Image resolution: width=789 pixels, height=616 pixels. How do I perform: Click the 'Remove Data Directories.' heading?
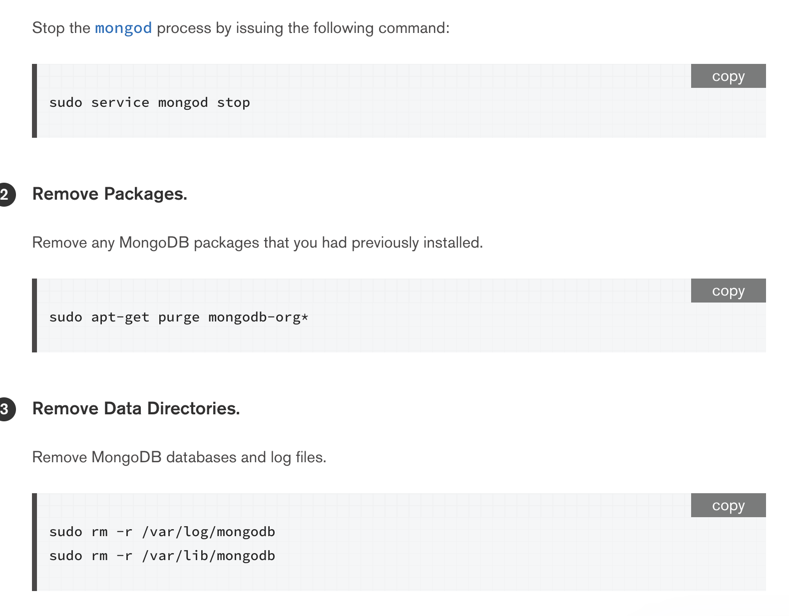[x=136, y=409]
